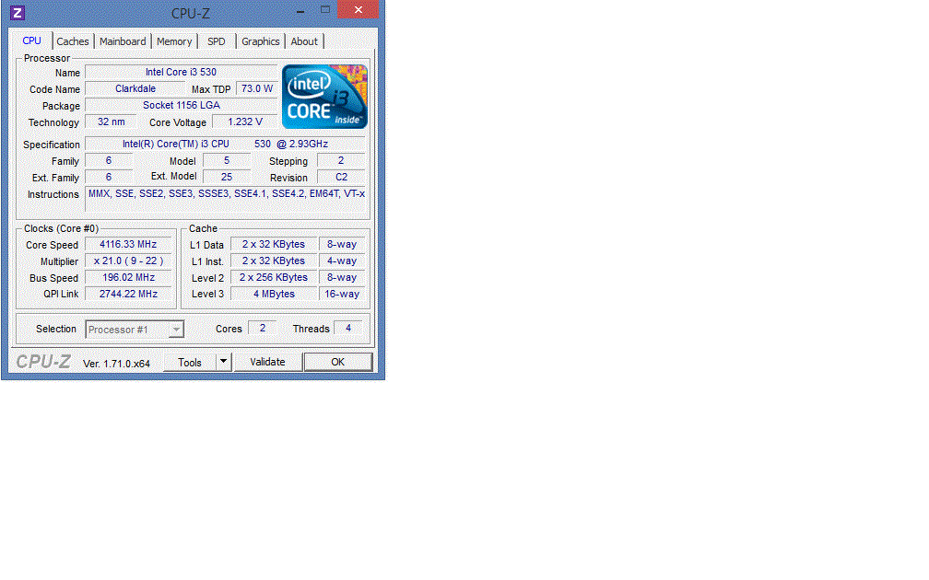The image size is (929, 580).
Task: Open the Processor #1 selection combo box
Action: pos(135,329)
